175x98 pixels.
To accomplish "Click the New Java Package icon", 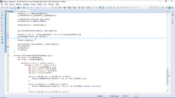I will click(80, 8).
